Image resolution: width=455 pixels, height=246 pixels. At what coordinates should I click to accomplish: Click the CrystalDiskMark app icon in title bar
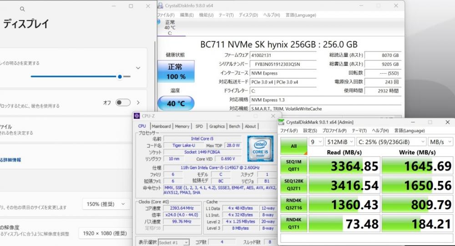pyautogui.click(x=281, y=122)
